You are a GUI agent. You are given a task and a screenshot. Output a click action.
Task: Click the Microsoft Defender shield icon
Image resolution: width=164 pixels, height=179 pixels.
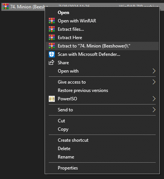[x=52, y=54]
